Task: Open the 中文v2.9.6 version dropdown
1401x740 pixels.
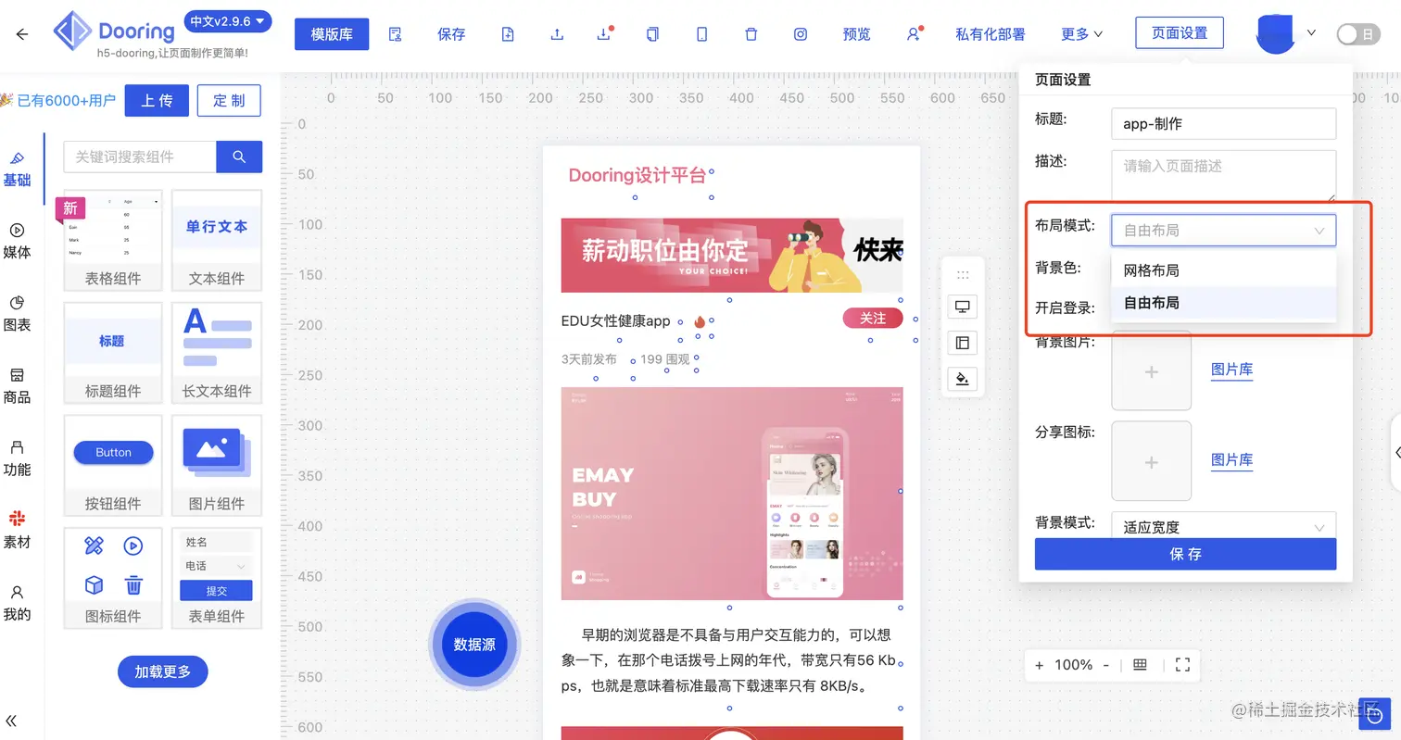Action: (228, 21)
